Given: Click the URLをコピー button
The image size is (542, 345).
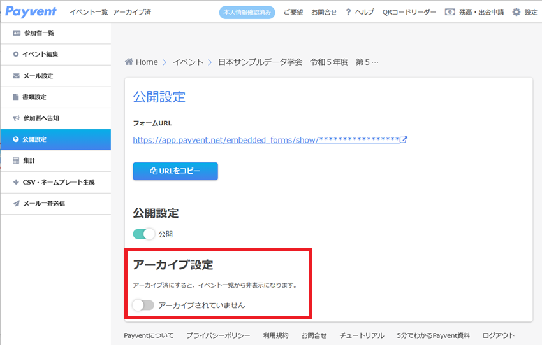Looking at the screenshot, I should (x=175, y=171).
